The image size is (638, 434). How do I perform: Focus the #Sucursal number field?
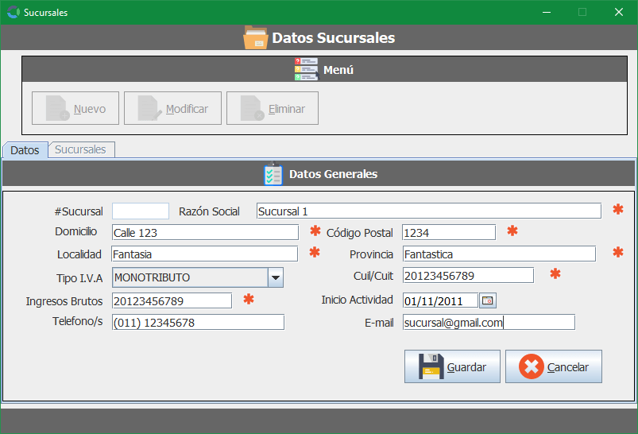pyautogui.click(x=141, y=211)
